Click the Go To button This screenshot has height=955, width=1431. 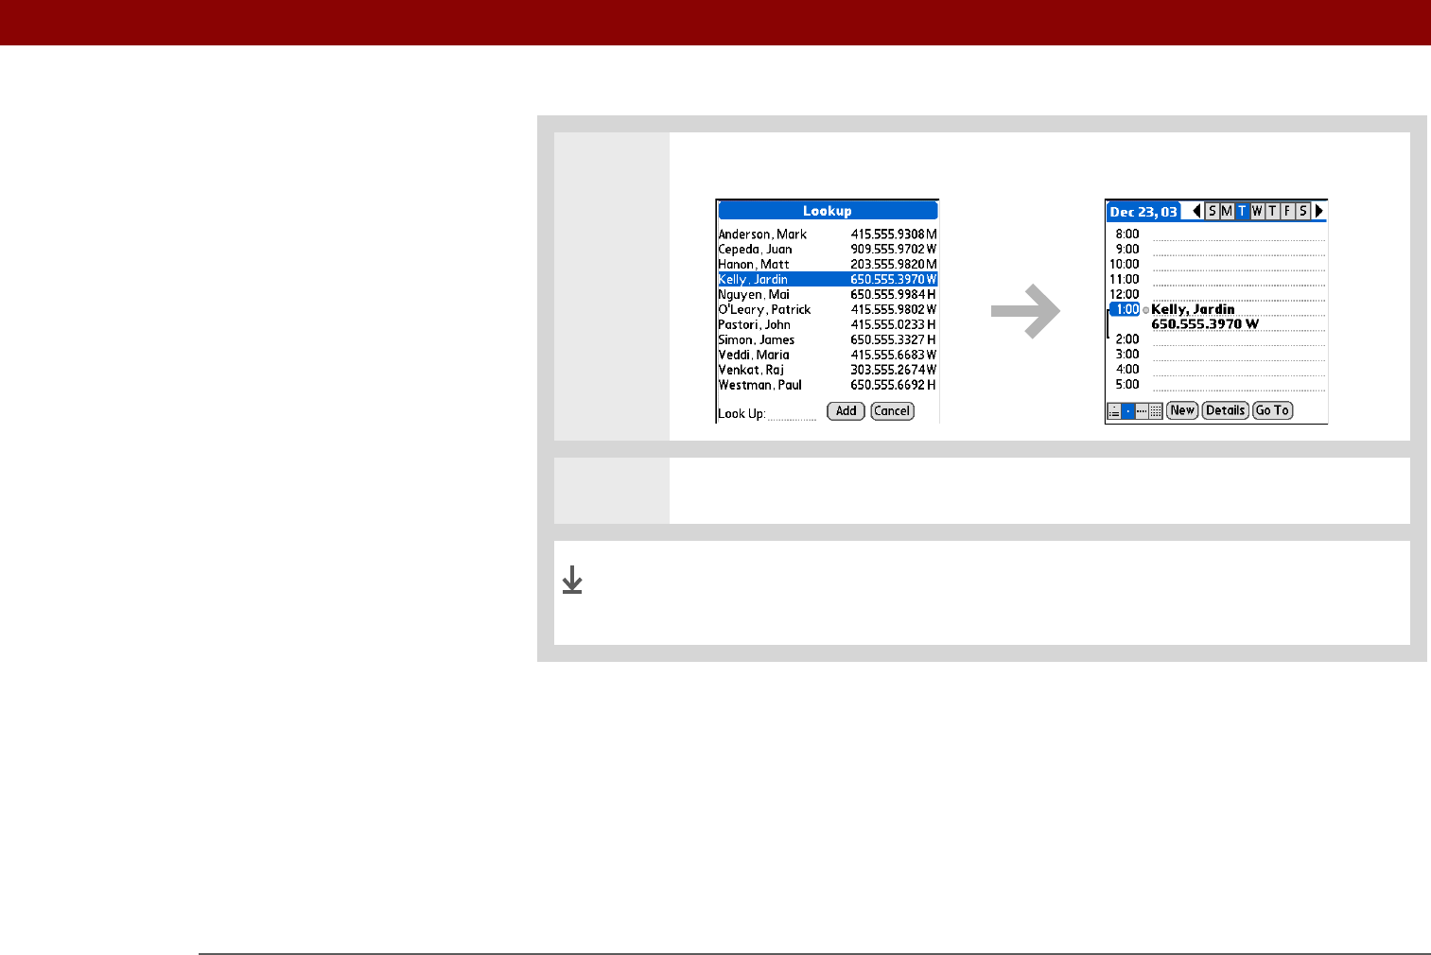1272,410
